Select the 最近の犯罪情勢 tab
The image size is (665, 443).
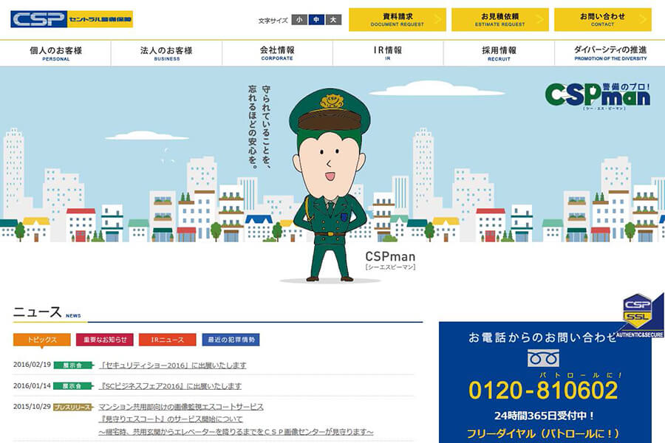pos(231,340)
